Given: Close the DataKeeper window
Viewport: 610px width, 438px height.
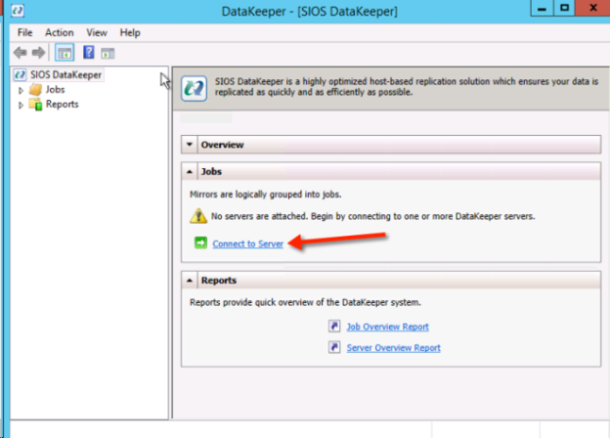Looking at the screenshot, I should pos(592,8).
